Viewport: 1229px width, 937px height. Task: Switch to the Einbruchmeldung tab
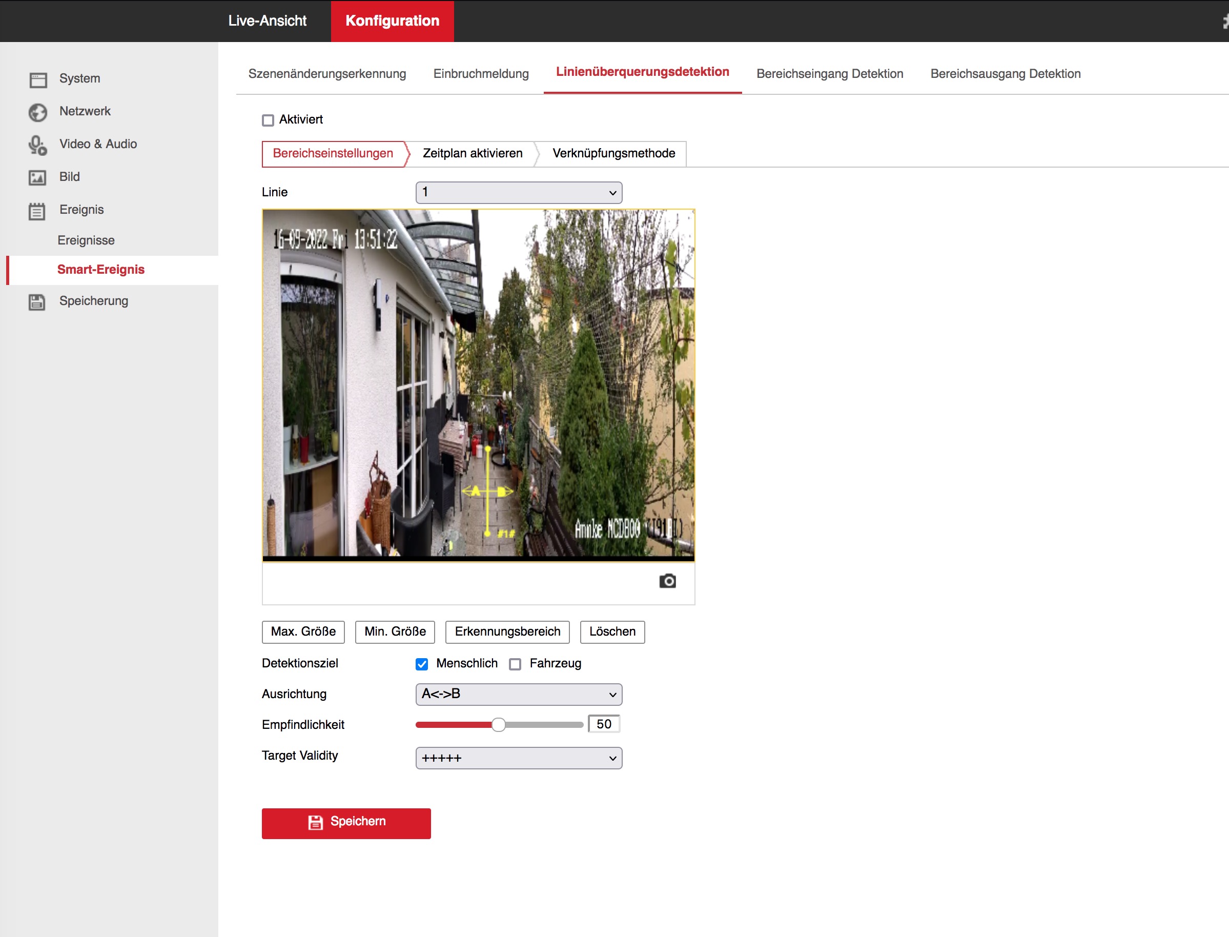coord(481,74)
